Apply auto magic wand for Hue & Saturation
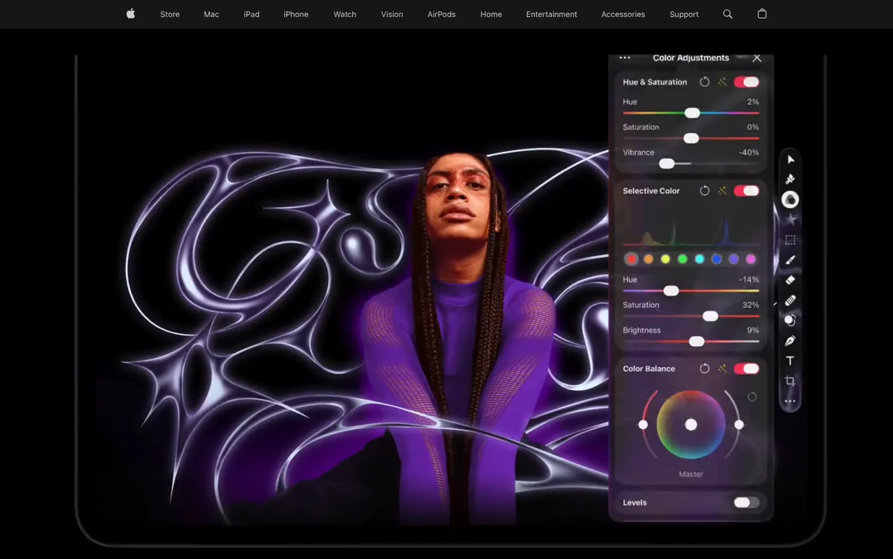The height and width of the screenshot is (559, 893). [723, 82]
